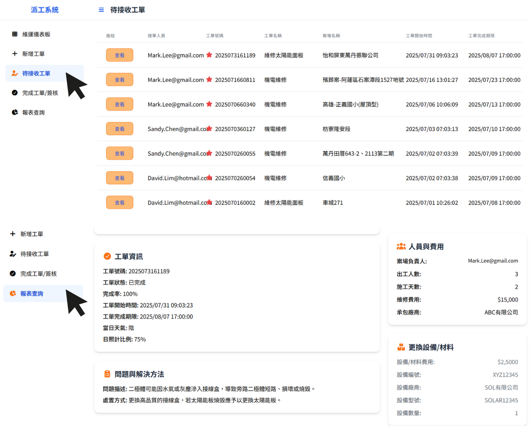
Task: Click the 派工系統 logo title
Action: [x=45, y=10]
